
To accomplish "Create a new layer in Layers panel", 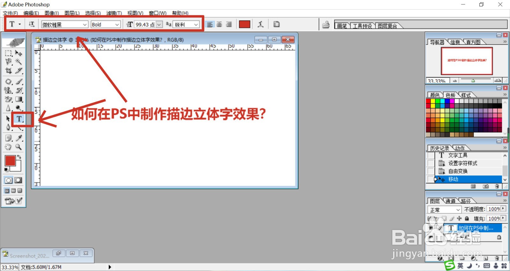I will (485, 258).
